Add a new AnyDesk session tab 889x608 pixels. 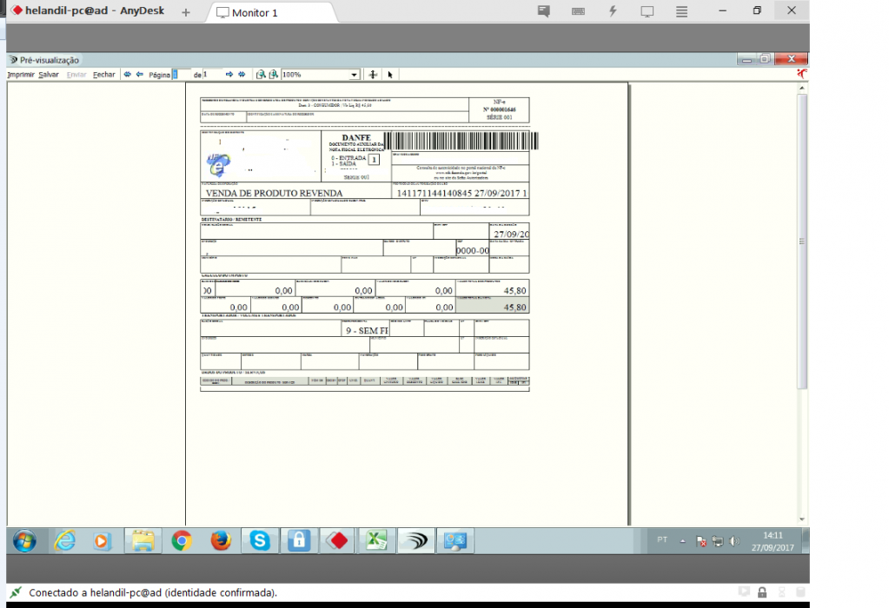click(186, 12)
